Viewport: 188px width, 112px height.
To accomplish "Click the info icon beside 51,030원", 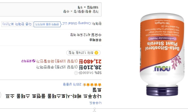I will click(x=76, y=73).
